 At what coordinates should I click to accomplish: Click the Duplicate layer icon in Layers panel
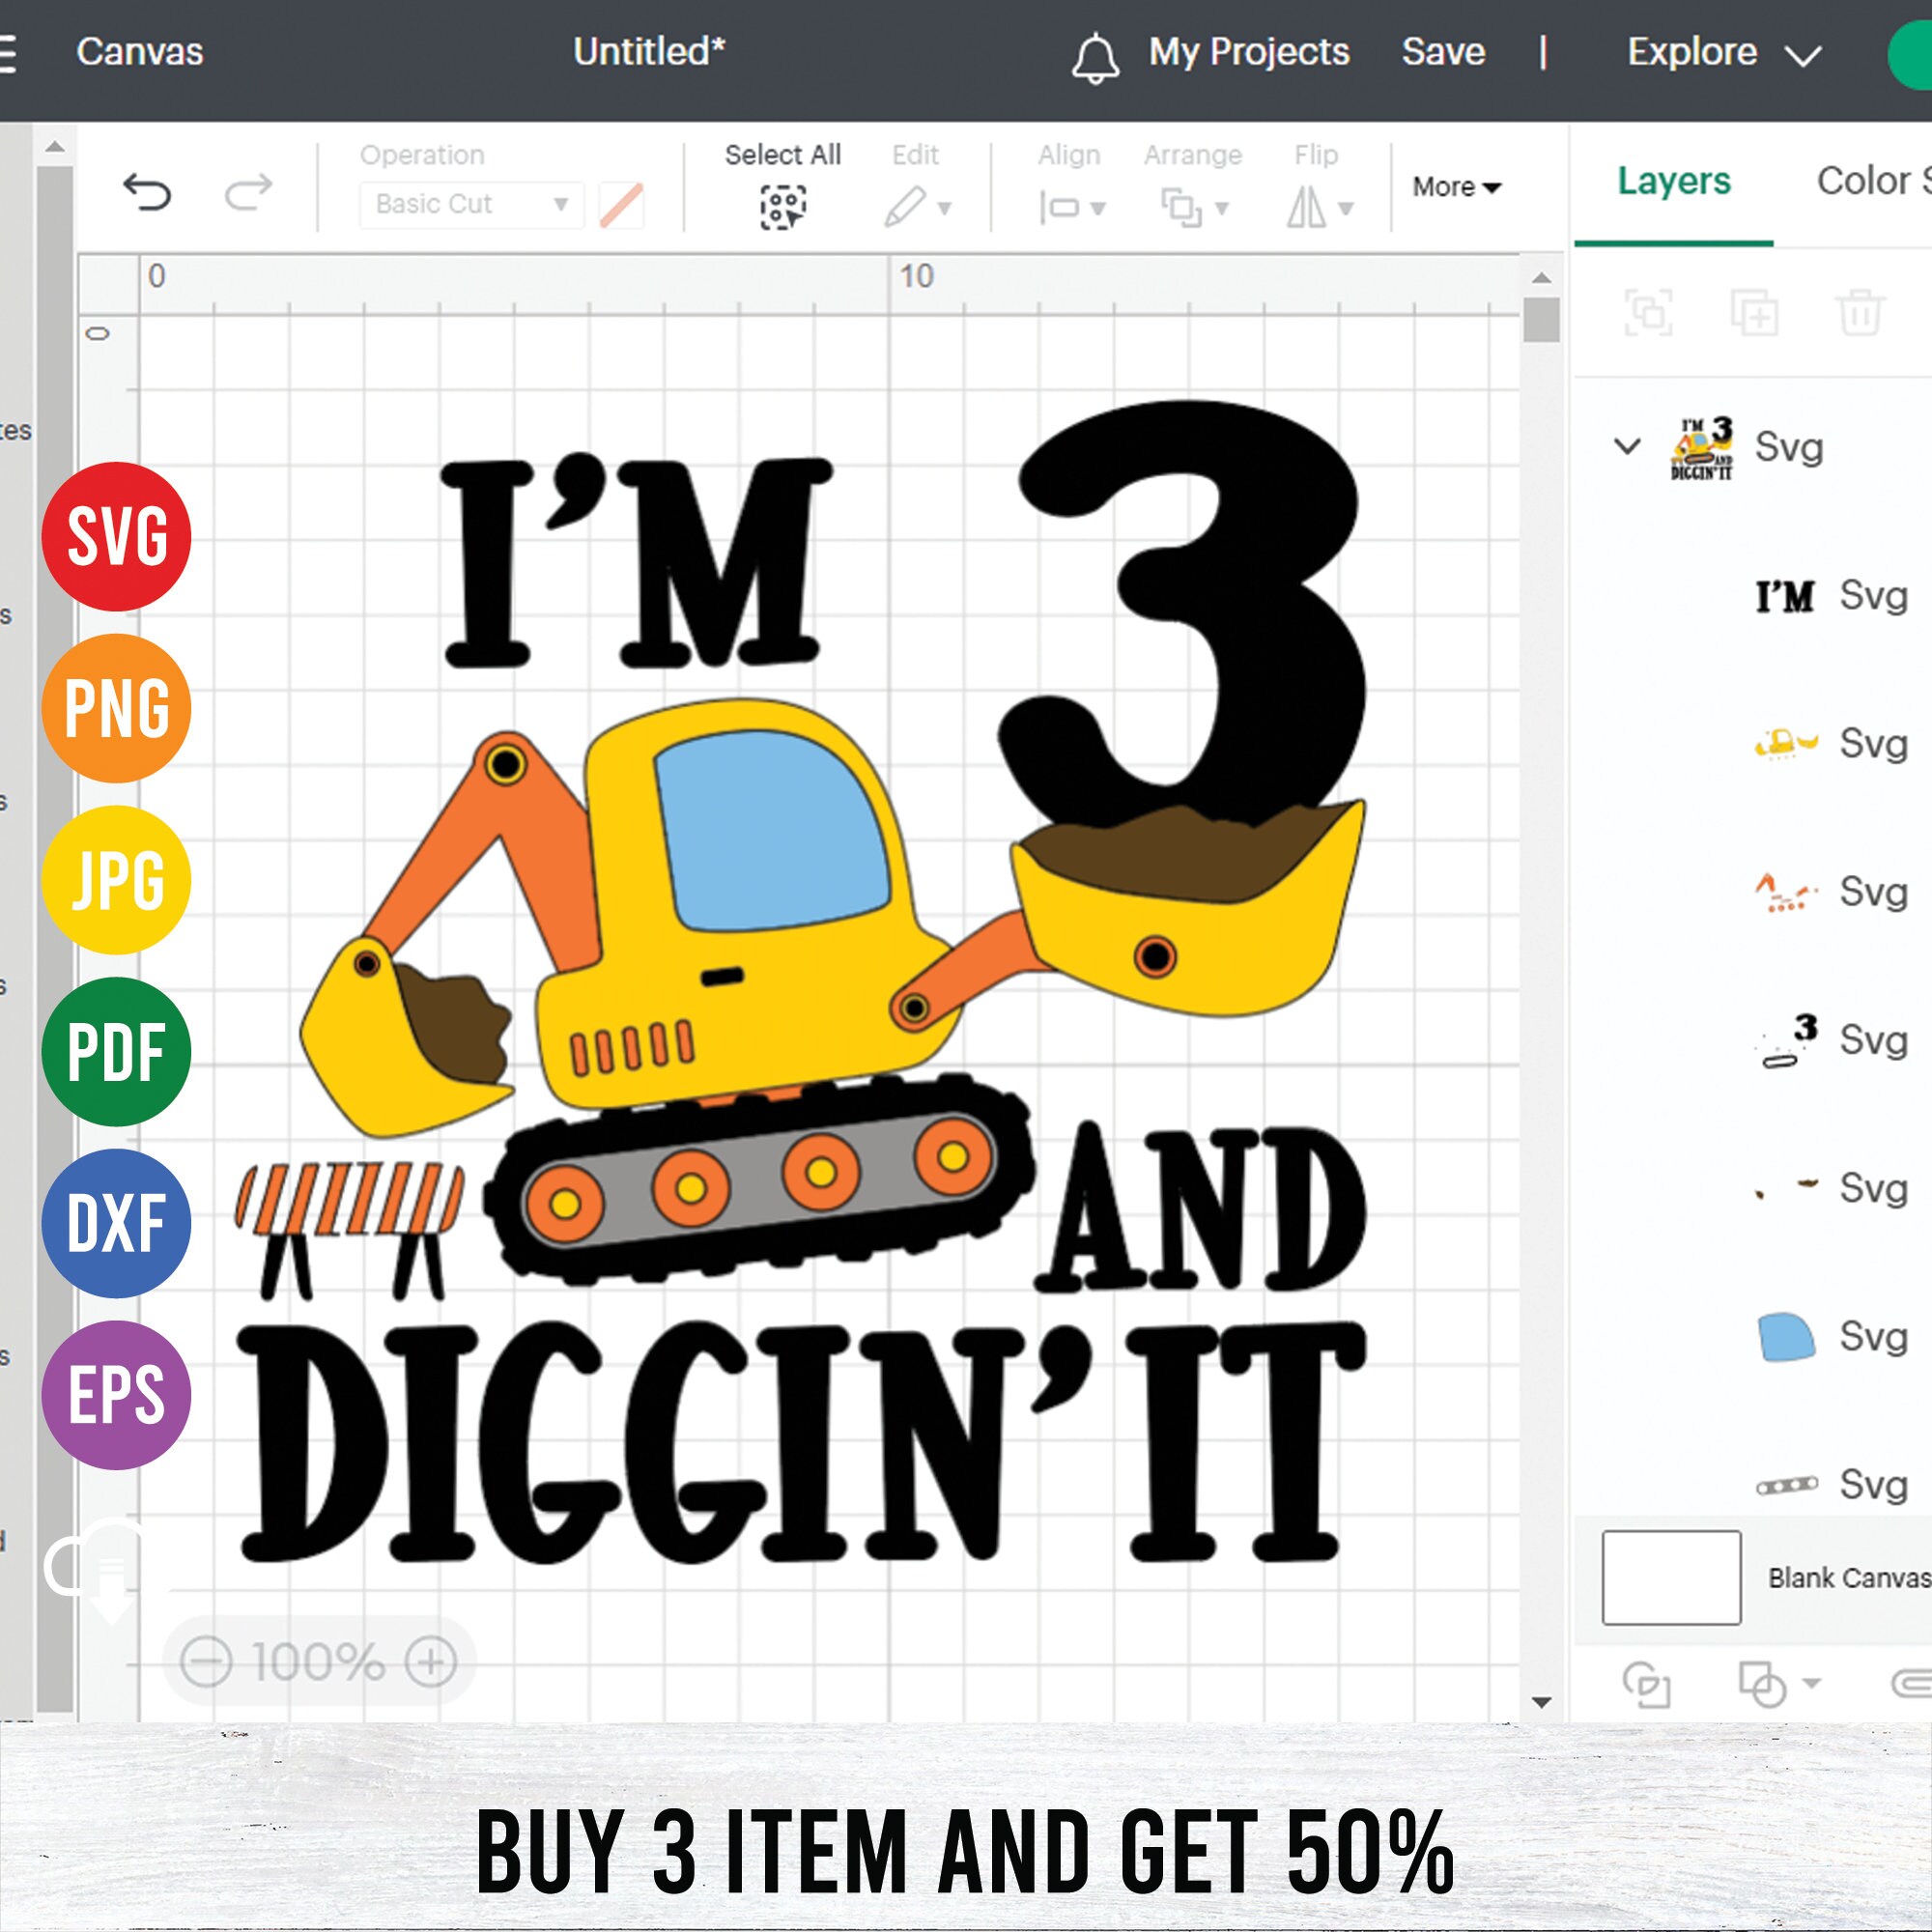(1757, 315)
